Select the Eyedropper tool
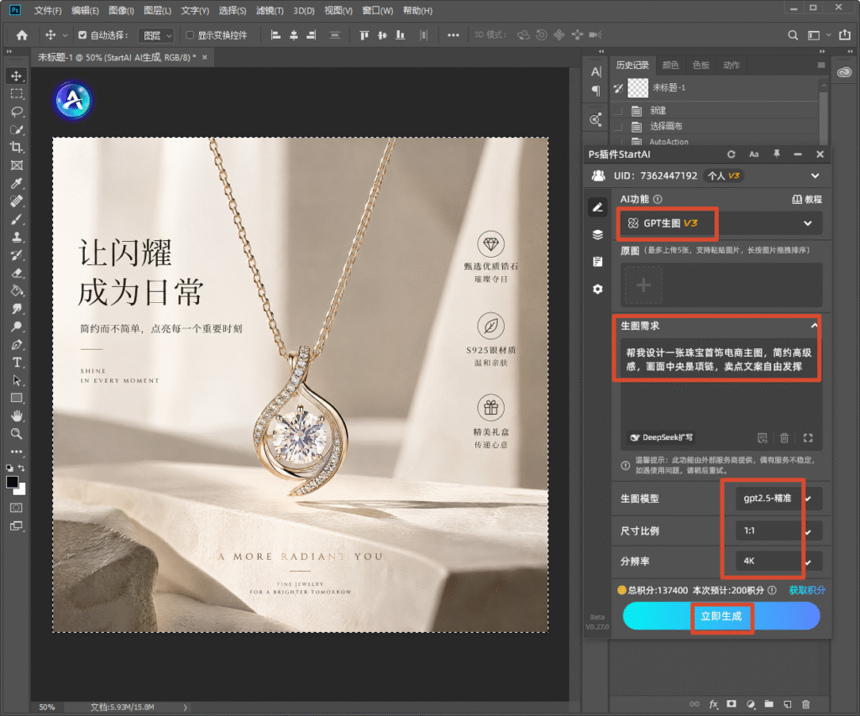 point(17,183)
